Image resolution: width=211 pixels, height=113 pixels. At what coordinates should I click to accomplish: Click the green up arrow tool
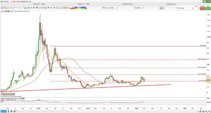point(51,8)
